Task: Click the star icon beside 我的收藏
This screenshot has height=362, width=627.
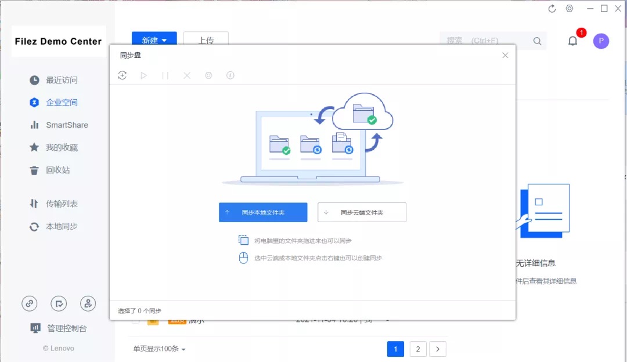Action: coord(34,147)
